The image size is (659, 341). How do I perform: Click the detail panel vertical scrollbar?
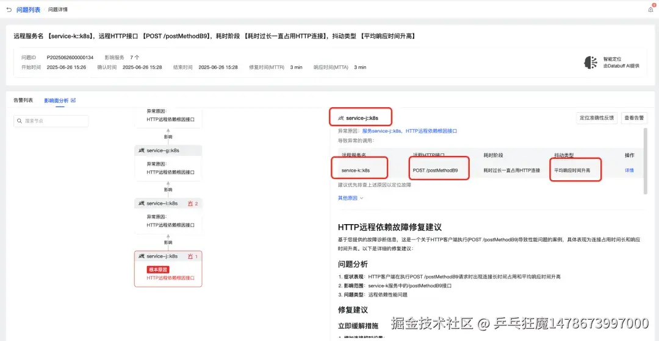[645, 161]
